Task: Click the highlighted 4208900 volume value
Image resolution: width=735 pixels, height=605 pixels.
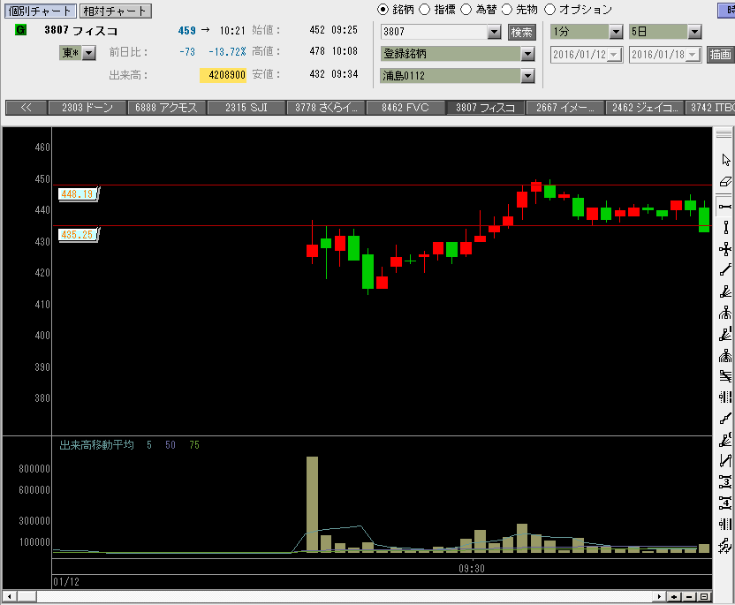Action: 224,75
